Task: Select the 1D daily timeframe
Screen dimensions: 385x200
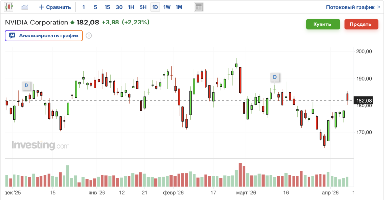Action: [155, 7]
